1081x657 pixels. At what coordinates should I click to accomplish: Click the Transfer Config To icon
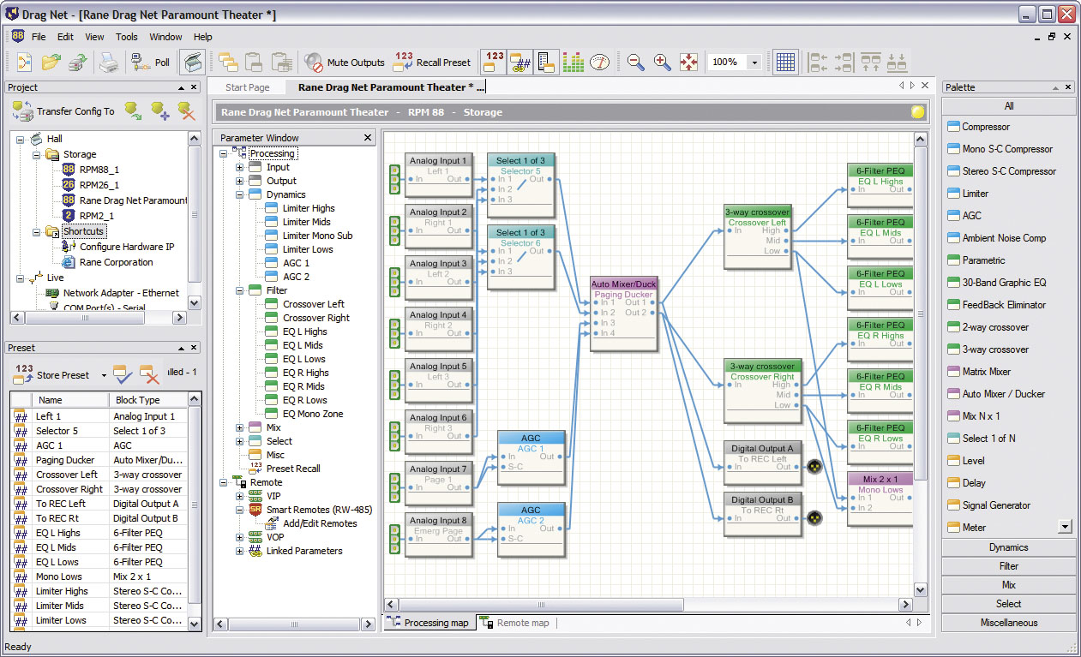[22, 110]
